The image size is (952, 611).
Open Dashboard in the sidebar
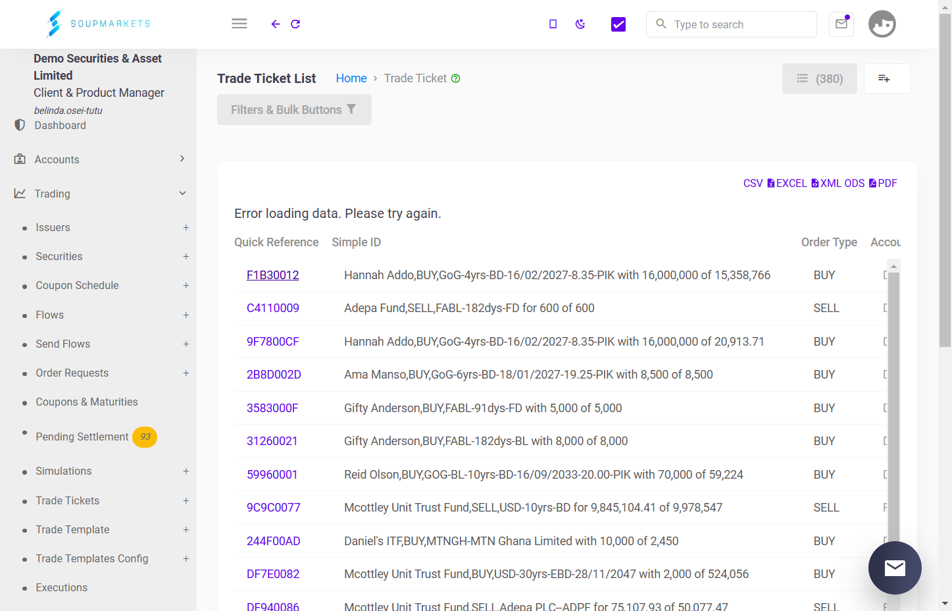tap(60, 125)
